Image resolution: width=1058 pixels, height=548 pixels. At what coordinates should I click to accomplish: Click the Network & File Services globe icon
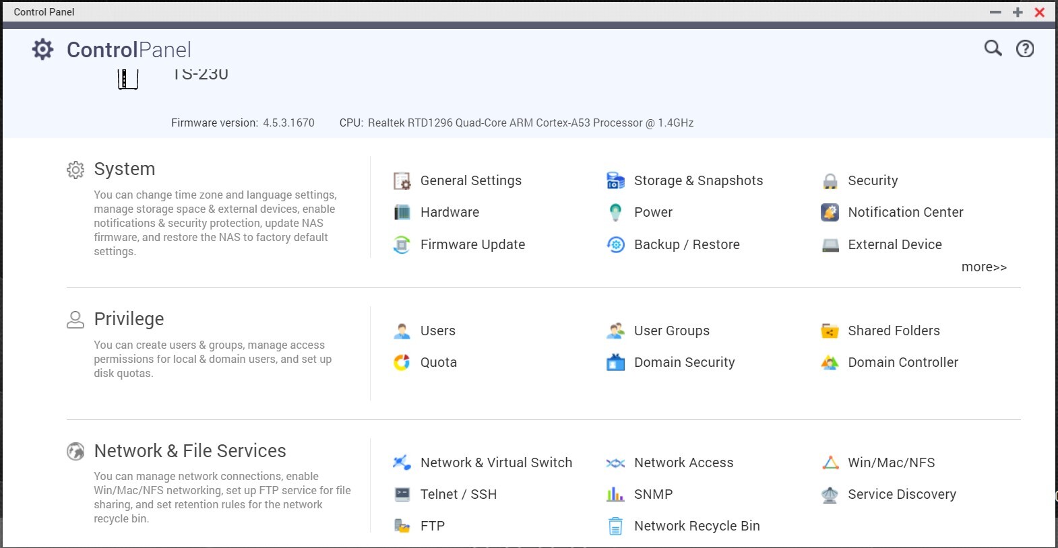tap(75, 451)
